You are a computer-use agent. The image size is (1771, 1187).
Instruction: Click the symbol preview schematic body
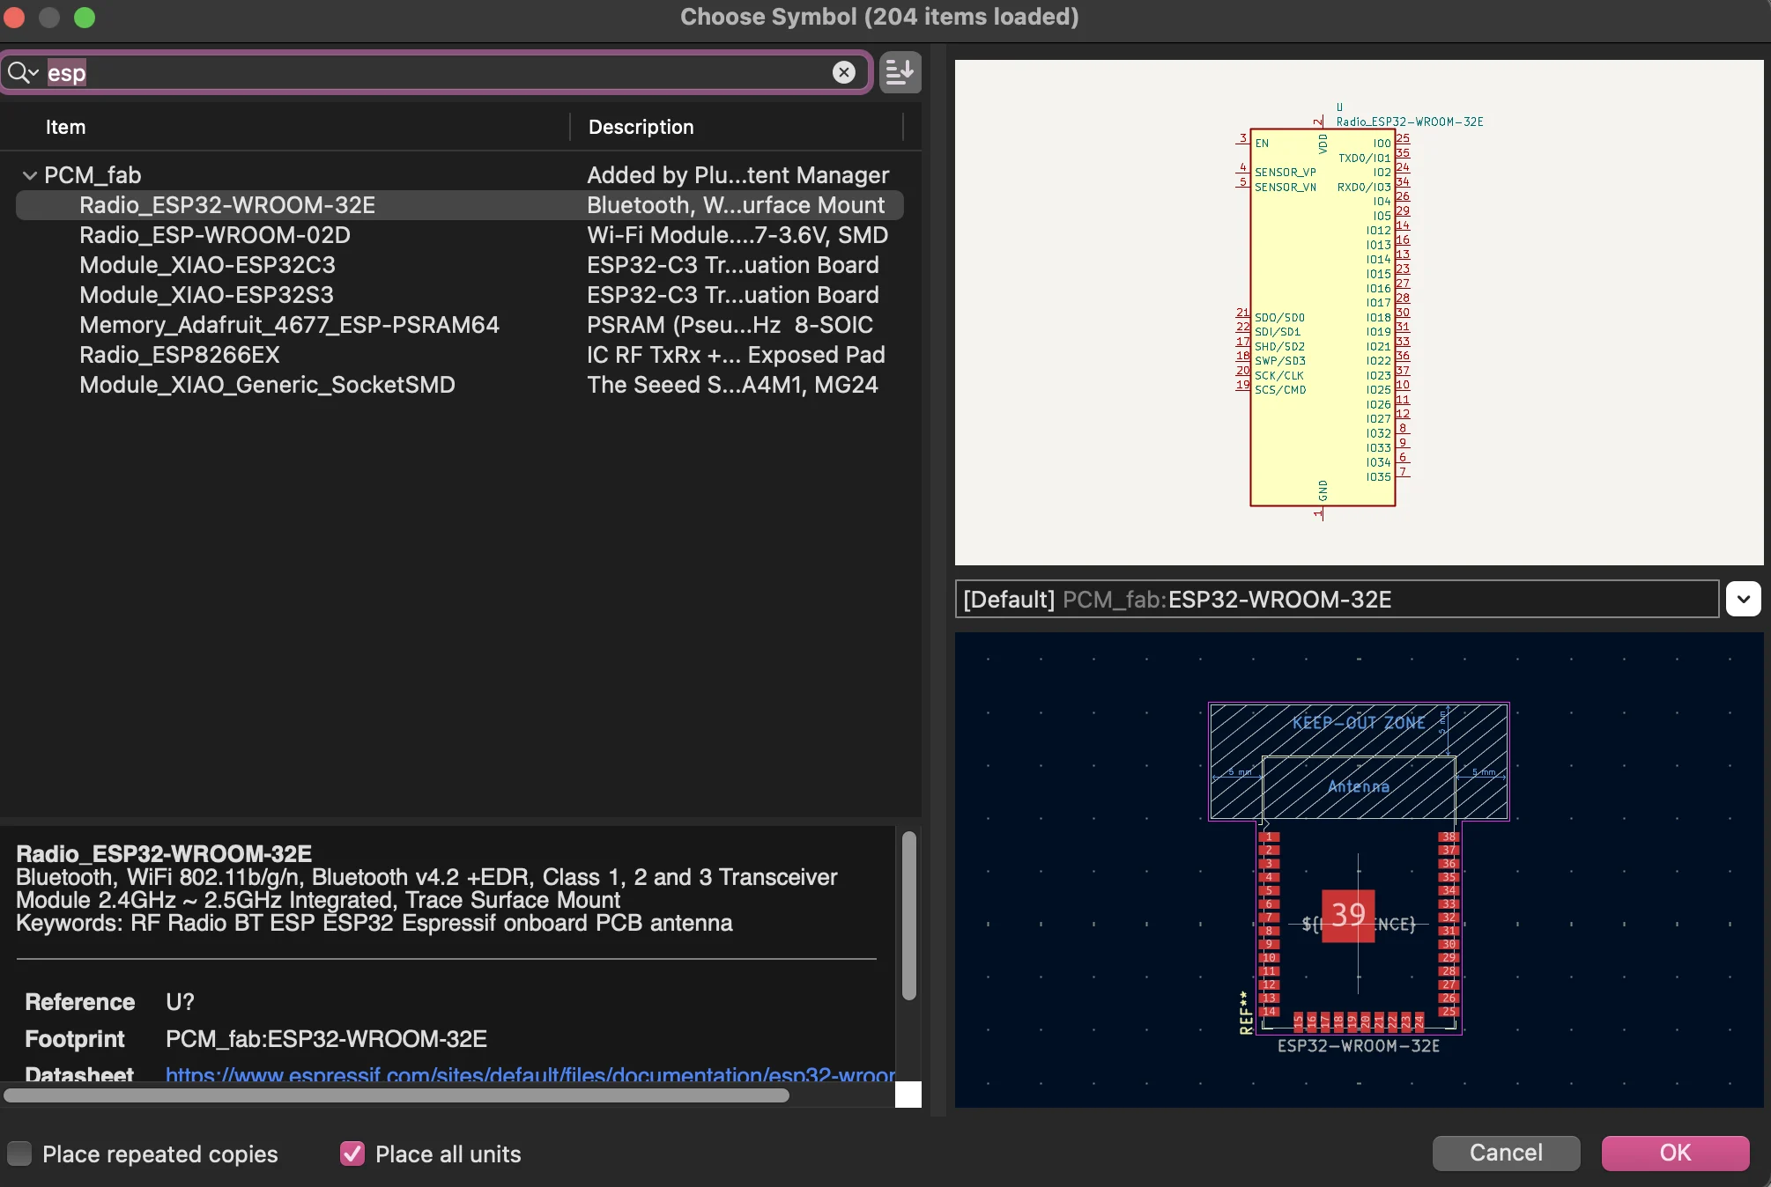1323,317
